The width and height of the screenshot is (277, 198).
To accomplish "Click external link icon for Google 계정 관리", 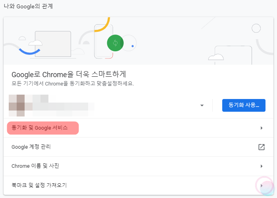I will click(x=262, y=147).
